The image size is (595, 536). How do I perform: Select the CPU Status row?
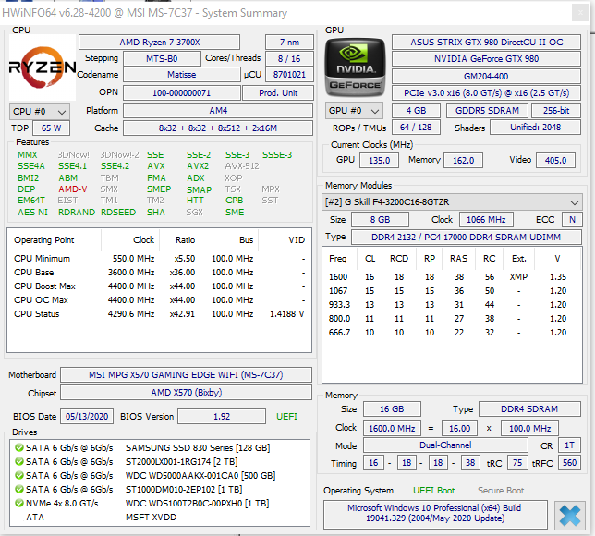(159, 314)
